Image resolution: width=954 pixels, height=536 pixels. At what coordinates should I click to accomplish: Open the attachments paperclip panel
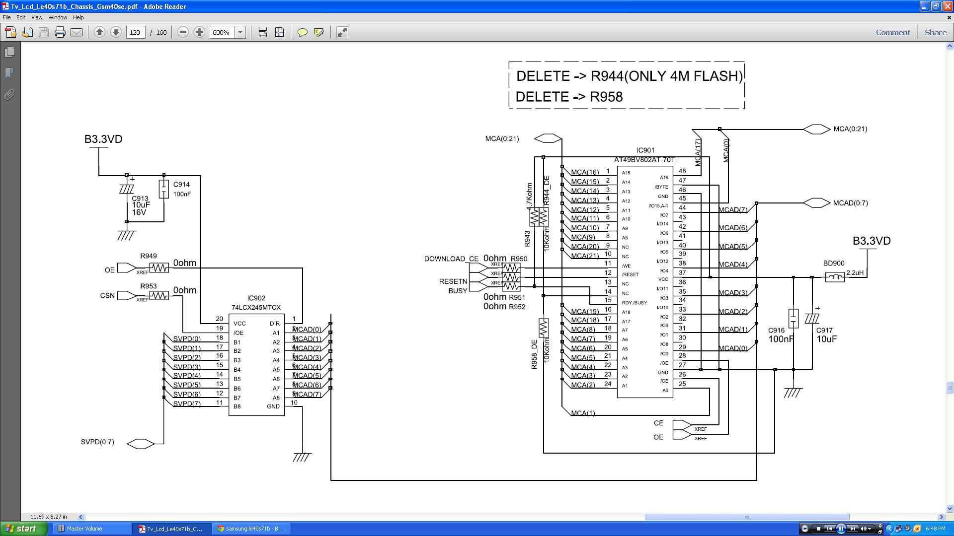(x=9, y=94)
